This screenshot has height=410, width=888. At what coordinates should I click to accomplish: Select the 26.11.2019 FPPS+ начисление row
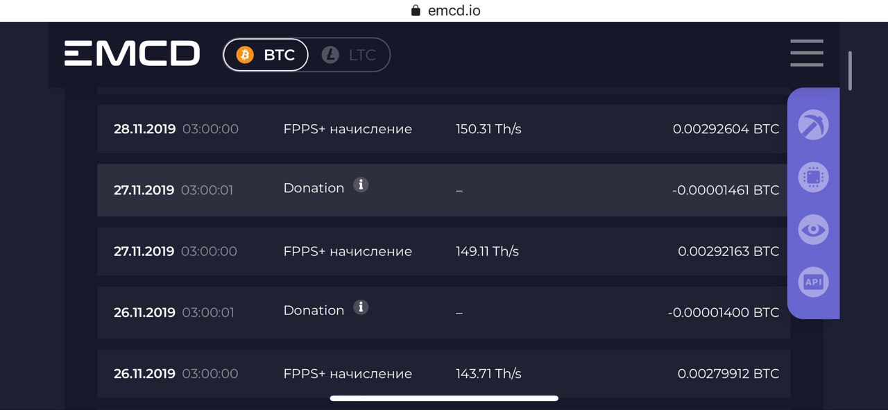444,373
